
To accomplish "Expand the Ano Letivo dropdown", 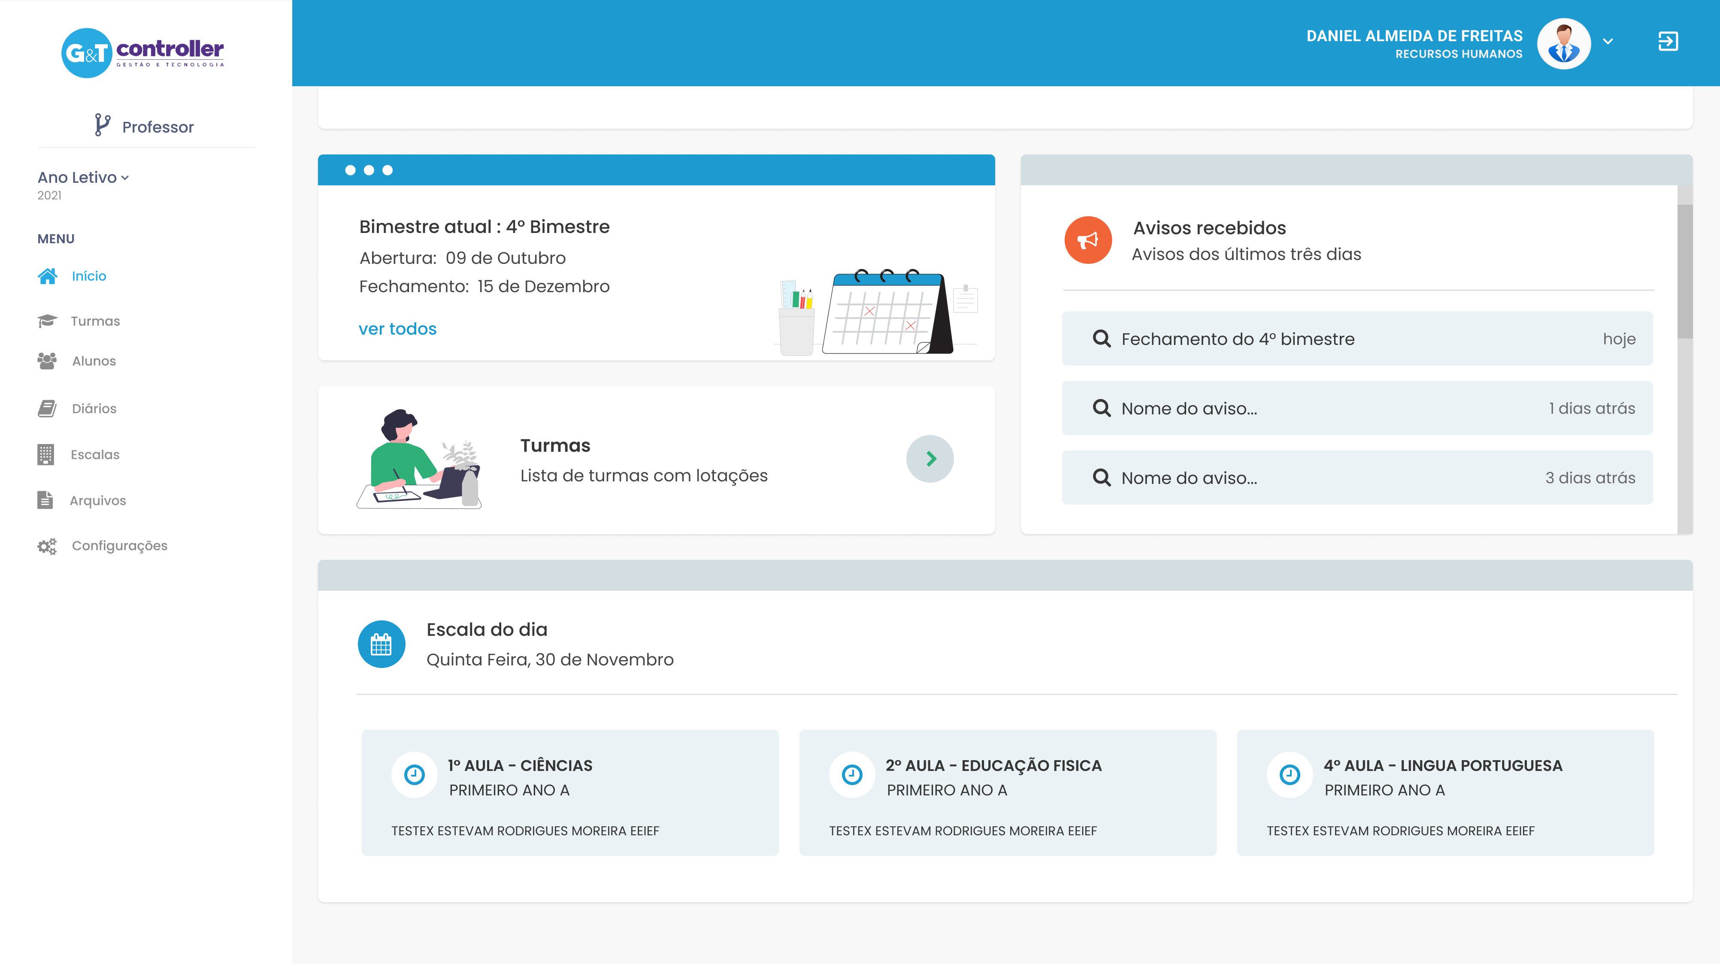I will [126, 178].
